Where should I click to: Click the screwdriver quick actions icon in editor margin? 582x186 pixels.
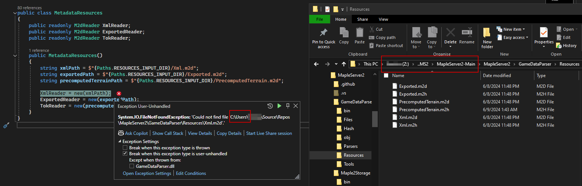(6, 125)
